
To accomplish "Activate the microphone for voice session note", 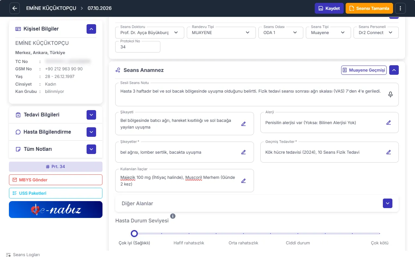I will pyautogui.click(x=390, y=94).
